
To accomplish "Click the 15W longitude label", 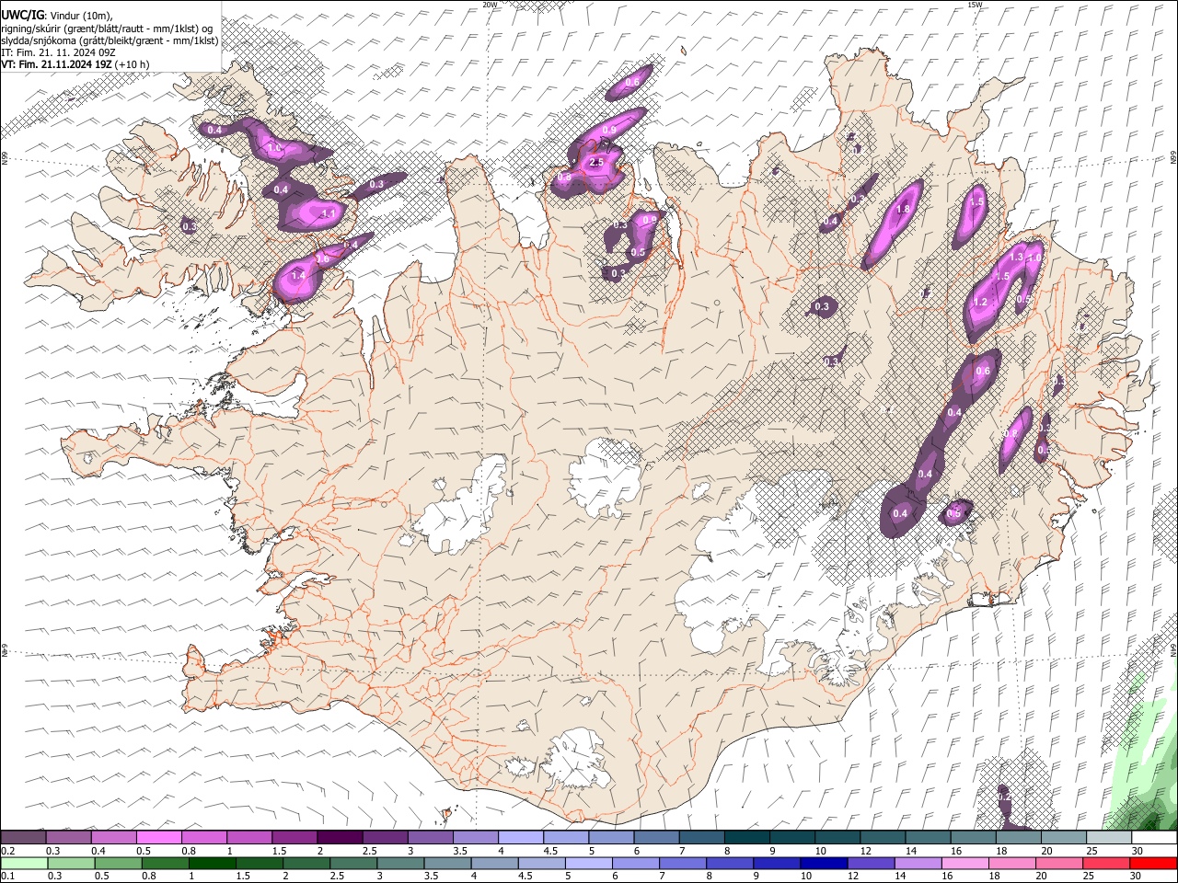I will [975, 5].
